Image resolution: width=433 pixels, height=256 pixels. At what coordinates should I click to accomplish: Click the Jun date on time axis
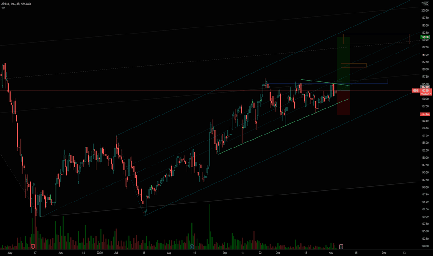point(60,253)
